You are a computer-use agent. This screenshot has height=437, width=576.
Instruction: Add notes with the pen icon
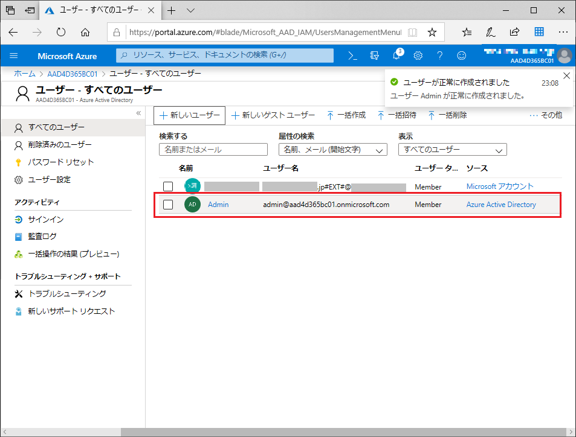pos(490,32)
